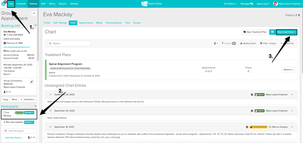Star the first September 29 chart entry

pyautogui.click(x=51, y=95)
